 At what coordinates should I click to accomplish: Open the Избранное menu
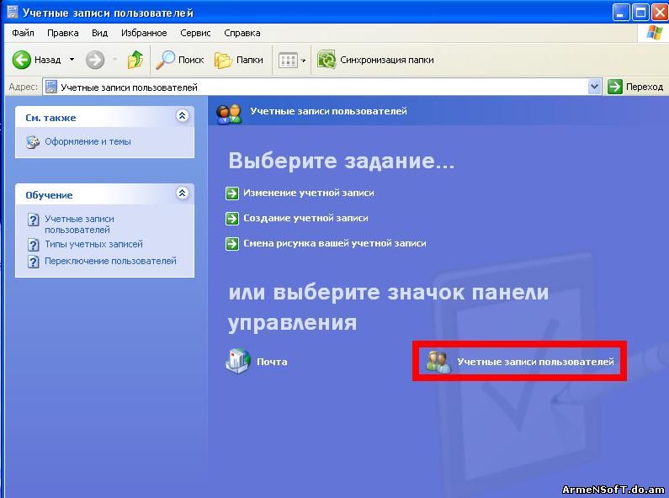[x=144, y=33]
